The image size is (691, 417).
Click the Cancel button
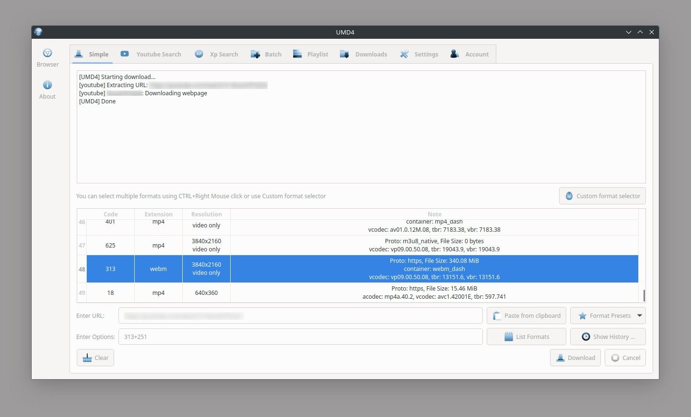tap(625, 358)
